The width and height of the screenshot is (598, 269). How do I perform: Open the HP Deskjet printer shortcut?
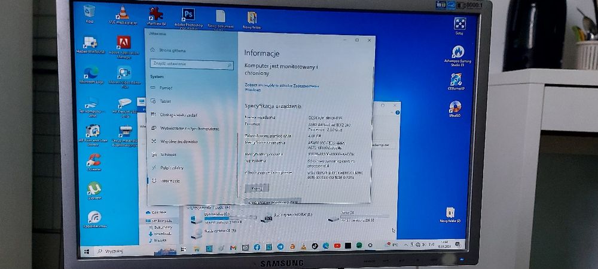point(125,107)
